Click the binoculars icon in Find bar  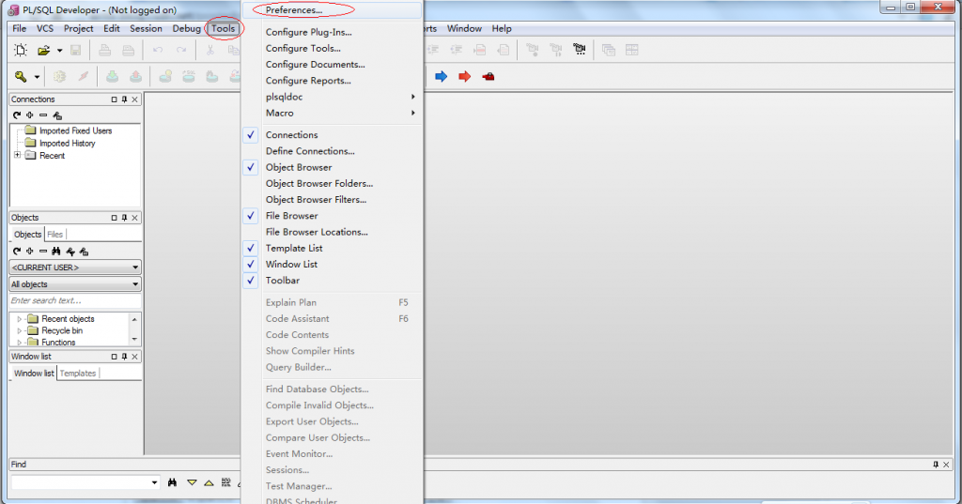tap(173, 482)
